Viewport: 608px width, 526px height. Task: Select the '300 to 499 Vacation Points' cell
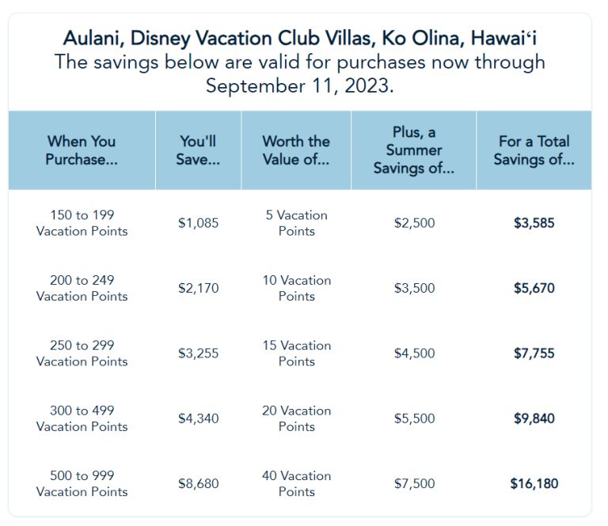[82, 418]
